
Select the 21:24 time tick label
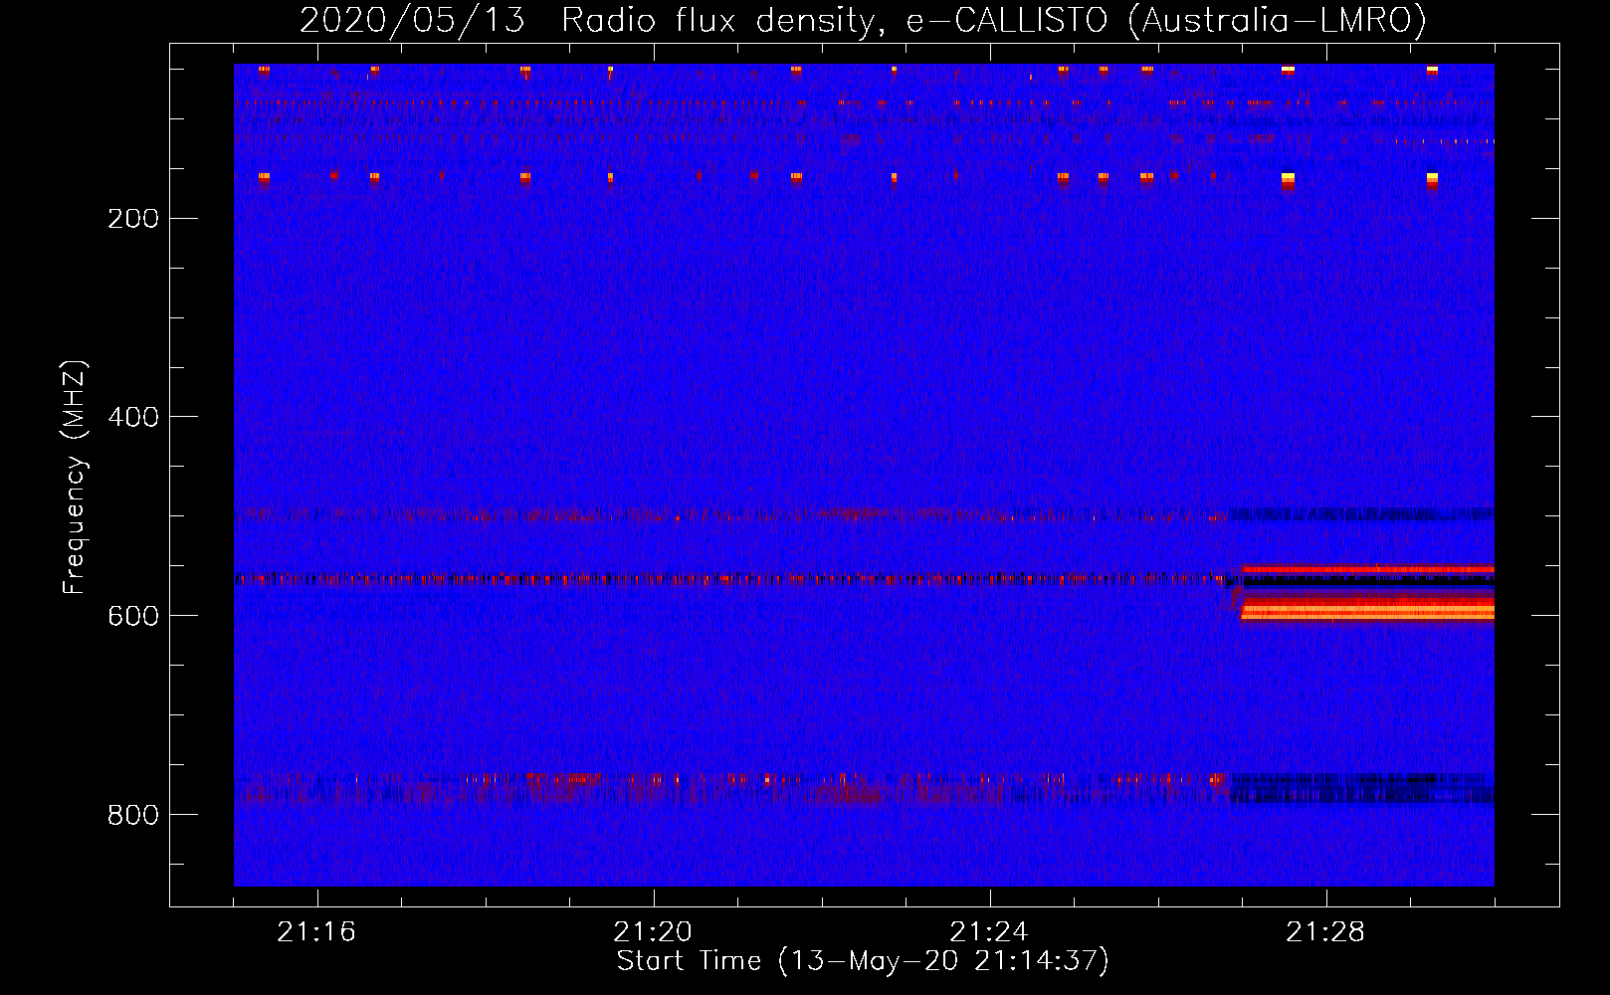[989, 932]
